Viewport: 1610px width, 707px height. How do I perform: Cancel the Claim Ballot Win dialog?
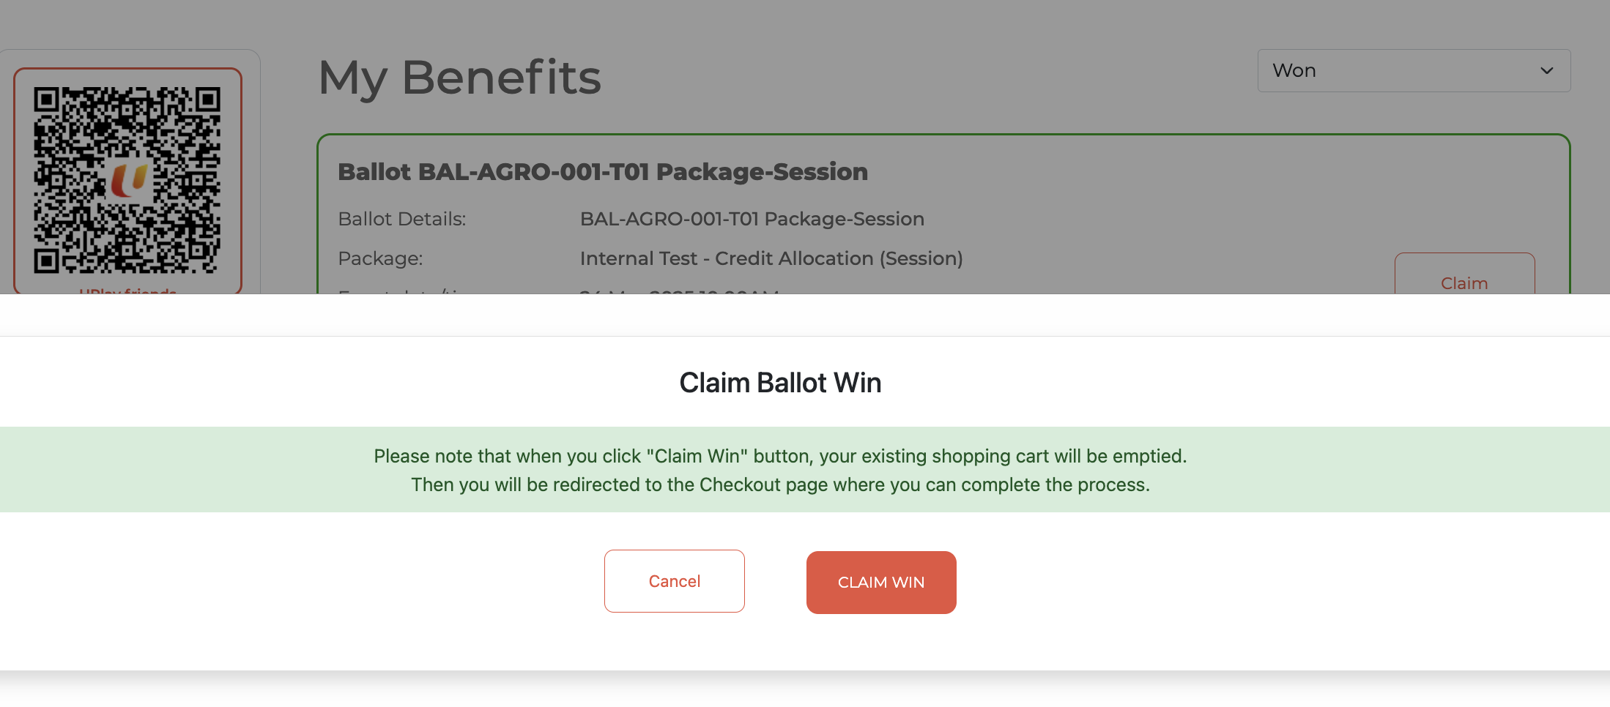[x=674, y=581]
